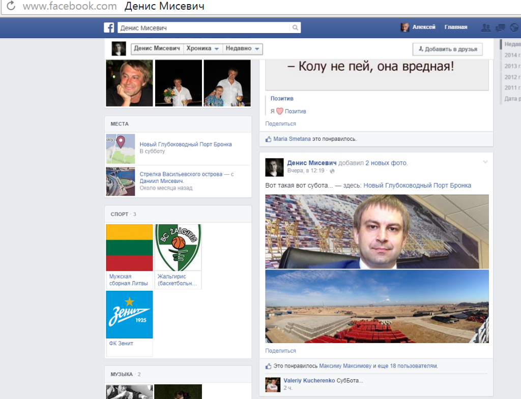Open Алексей profile link in top bar

click(x=424, y=27)
